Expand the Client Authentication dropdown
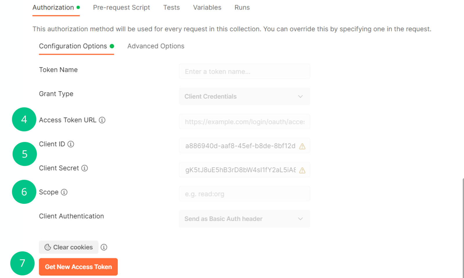This screenshot has width=464, height=278. click(244, 219)
